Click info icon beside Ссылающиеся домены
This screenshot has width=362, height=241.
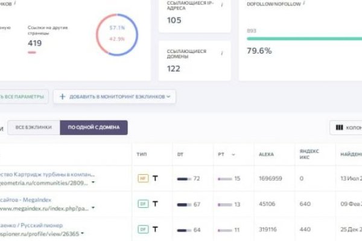(x=221, y=52)
